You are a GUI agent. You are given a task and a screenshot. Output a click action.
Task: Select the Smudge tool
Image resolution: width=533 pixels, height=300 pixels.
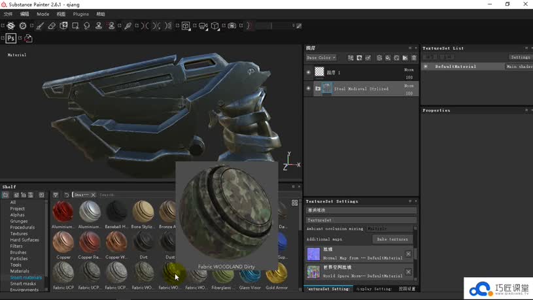[87, 26]
